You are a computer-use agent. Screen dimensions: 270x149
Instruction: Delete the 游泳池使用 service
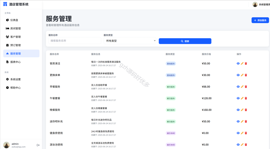click(246, 145)
